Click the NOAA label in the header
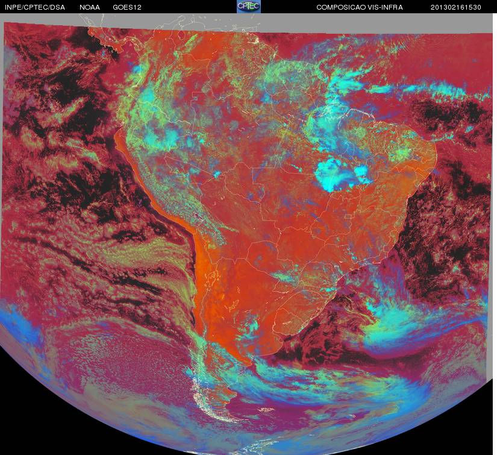 (x=90, y=7)
